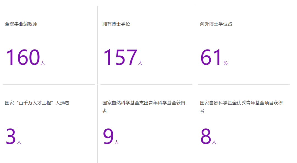Click the 人 unit beside number 9
The image size is (297, 163).
tap(117, 142)
